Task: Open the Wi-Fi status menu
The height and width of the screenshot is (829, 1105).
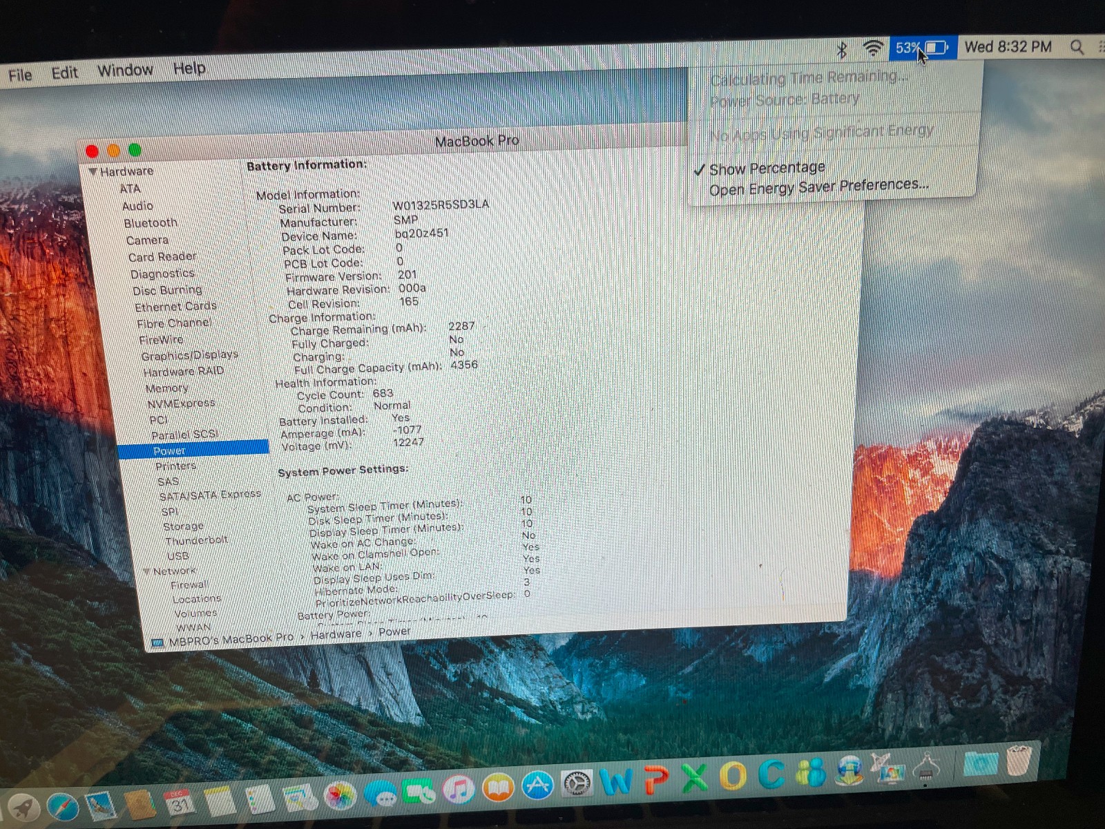Action: (x=873, y=48)
